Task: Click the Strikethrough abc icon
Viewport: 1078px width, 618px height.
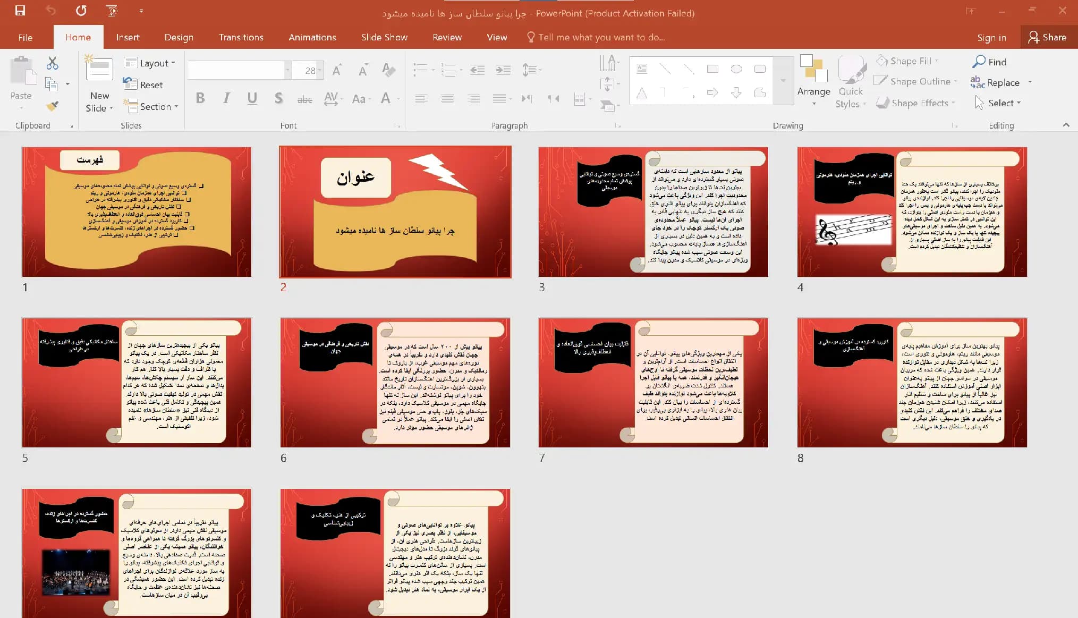Action: click(x=304, y=99)
